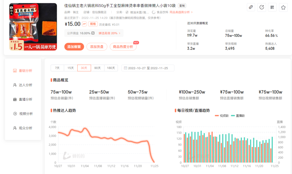Select the 30天 time range
This screenshot has height=174, width=292.
point(84,68)
